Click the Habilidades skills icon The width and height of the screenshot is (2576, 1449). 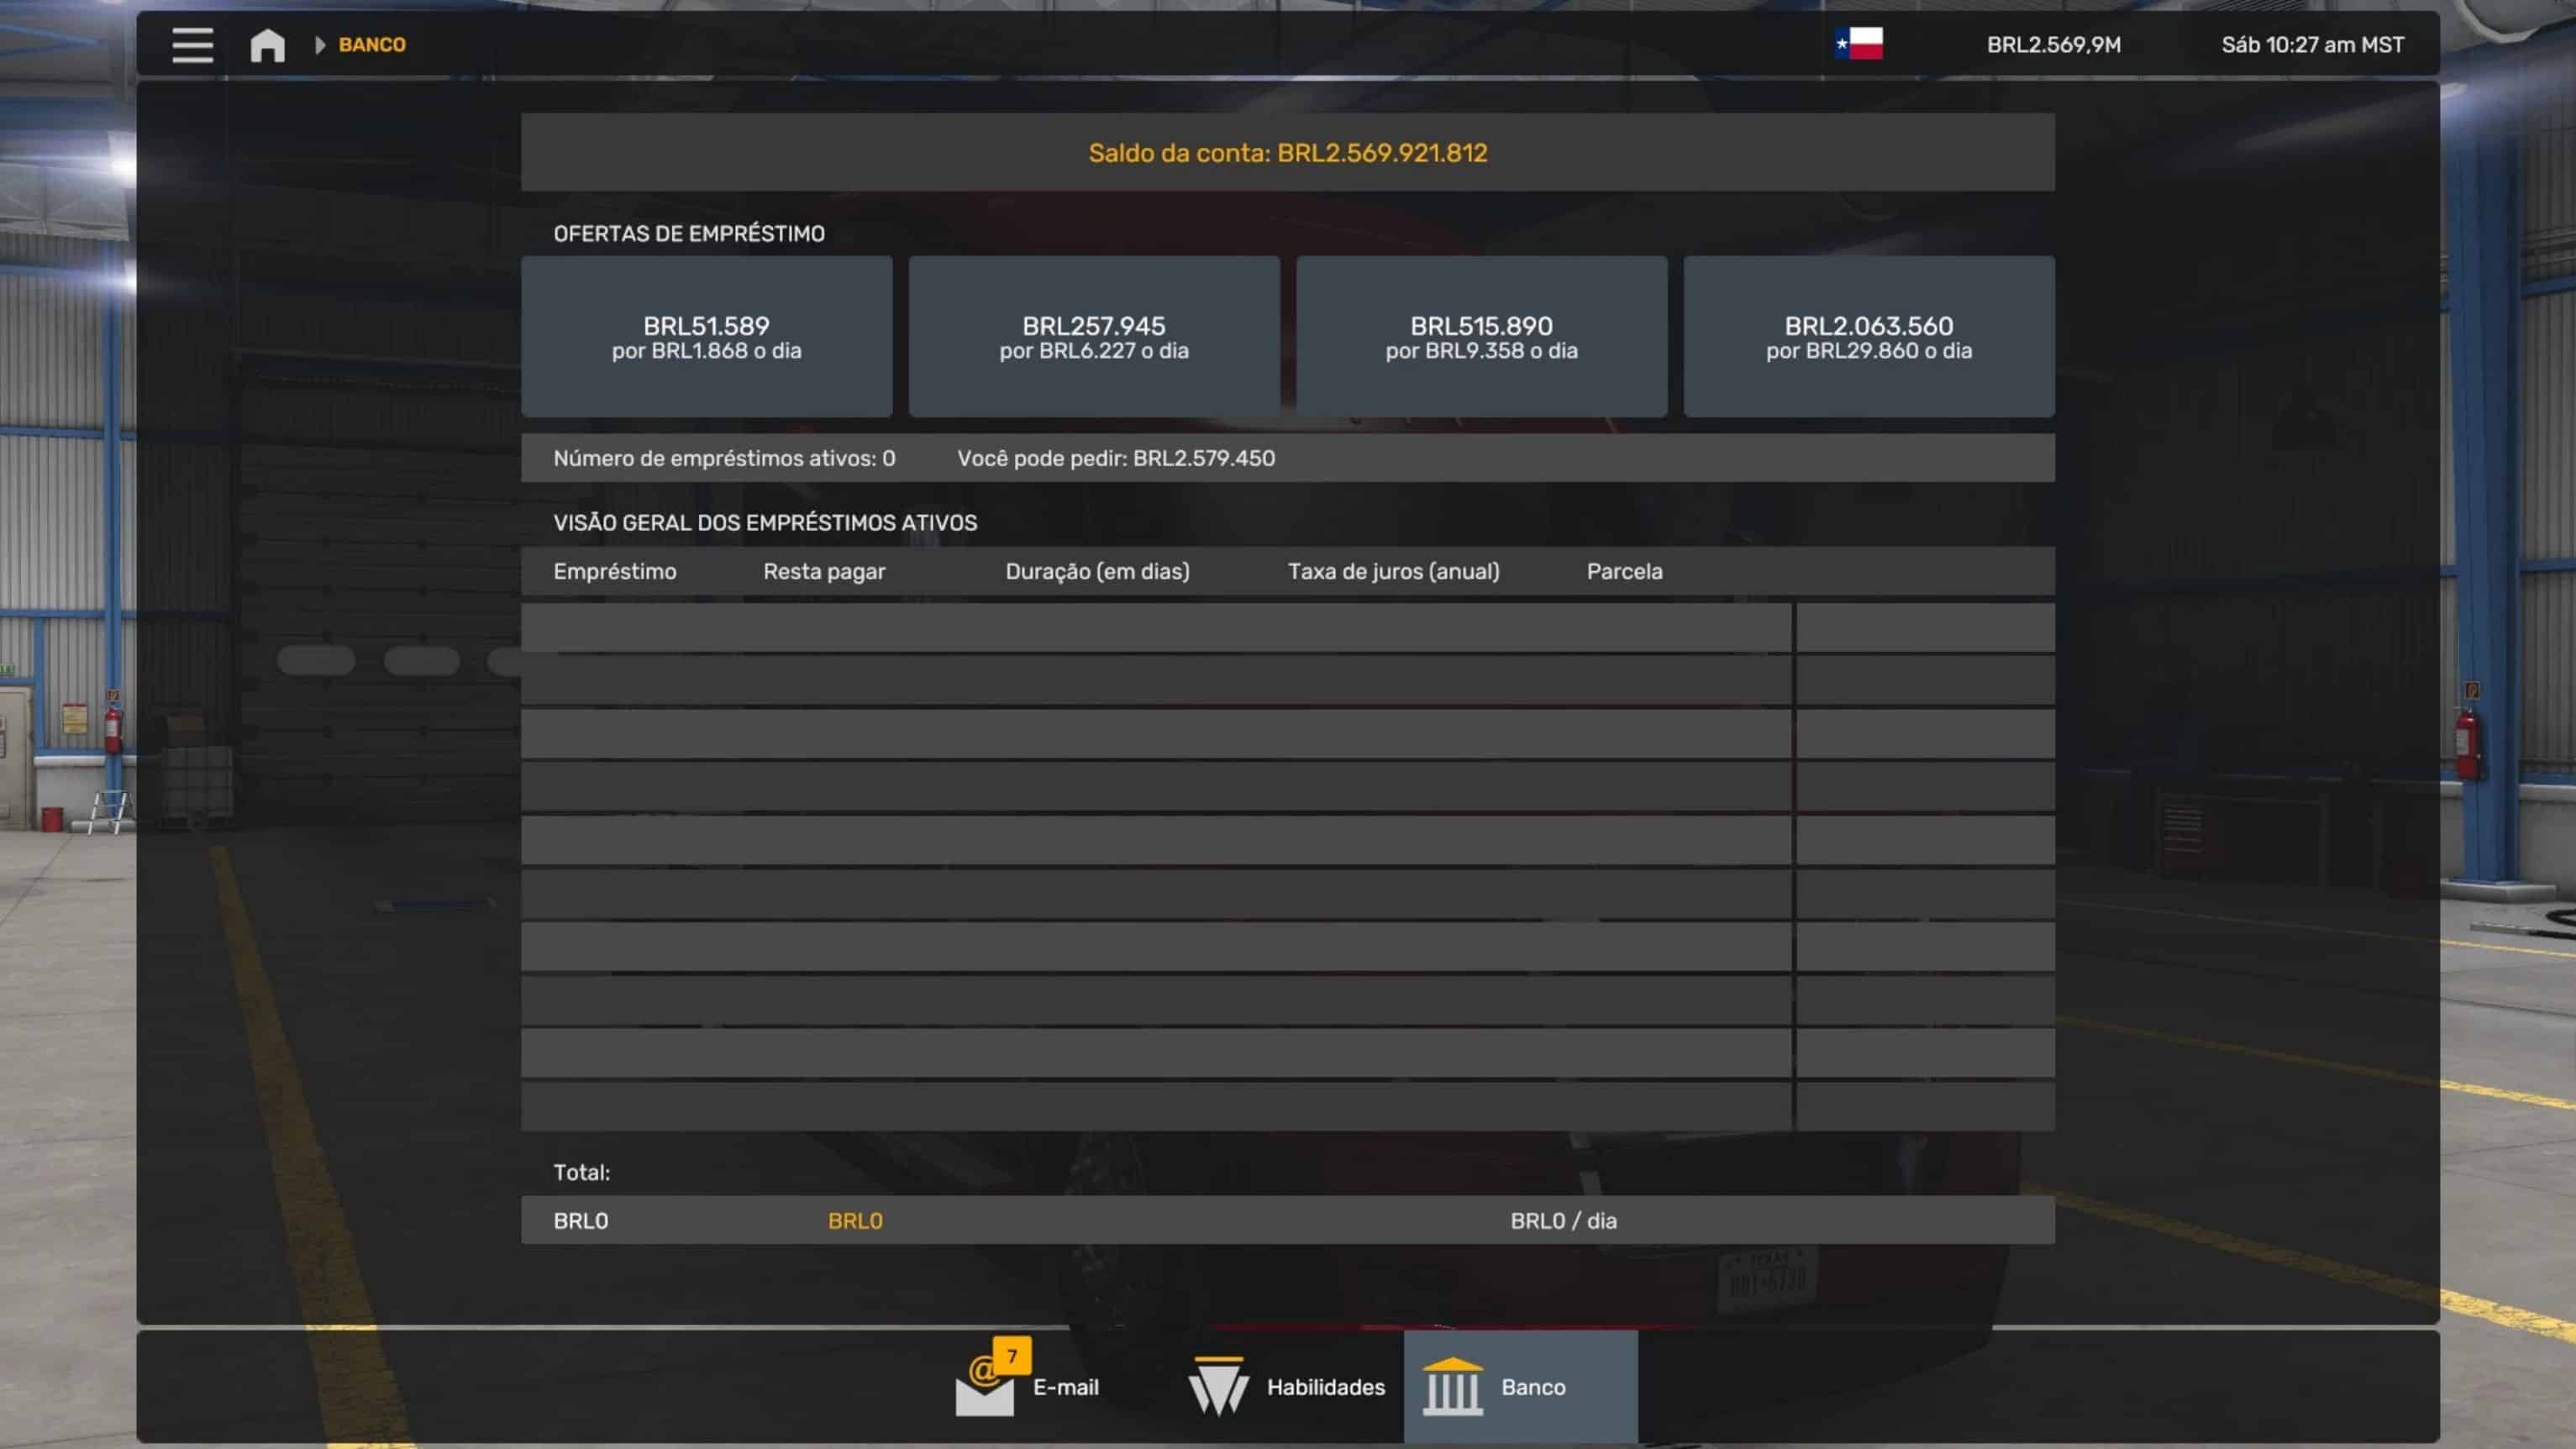(1218, 1387)
